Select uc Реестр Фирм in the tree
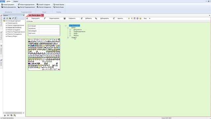 tap(11, 36)
